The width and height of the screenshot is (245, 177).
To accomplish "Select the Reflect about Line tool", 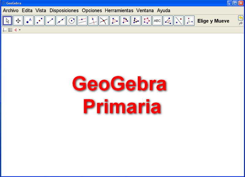I will [x=179, y=21].
